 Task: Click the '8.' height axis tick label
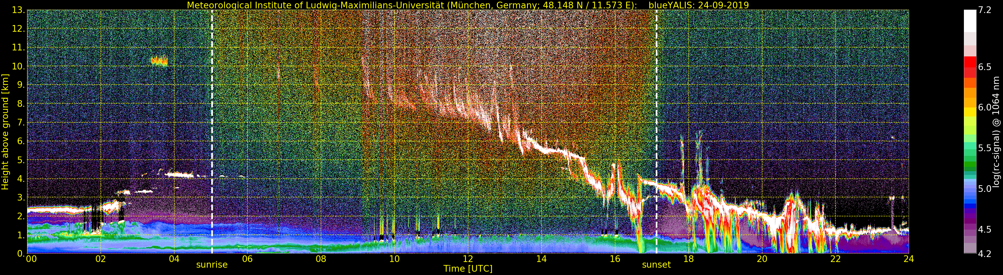click(x=21, y=103)
